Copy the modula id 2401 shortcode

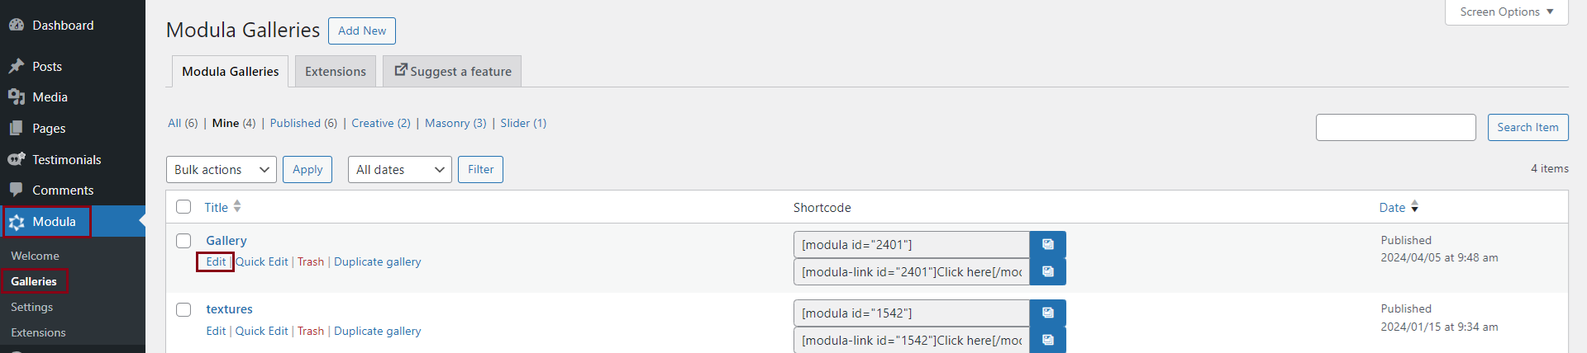(1047, 244)
